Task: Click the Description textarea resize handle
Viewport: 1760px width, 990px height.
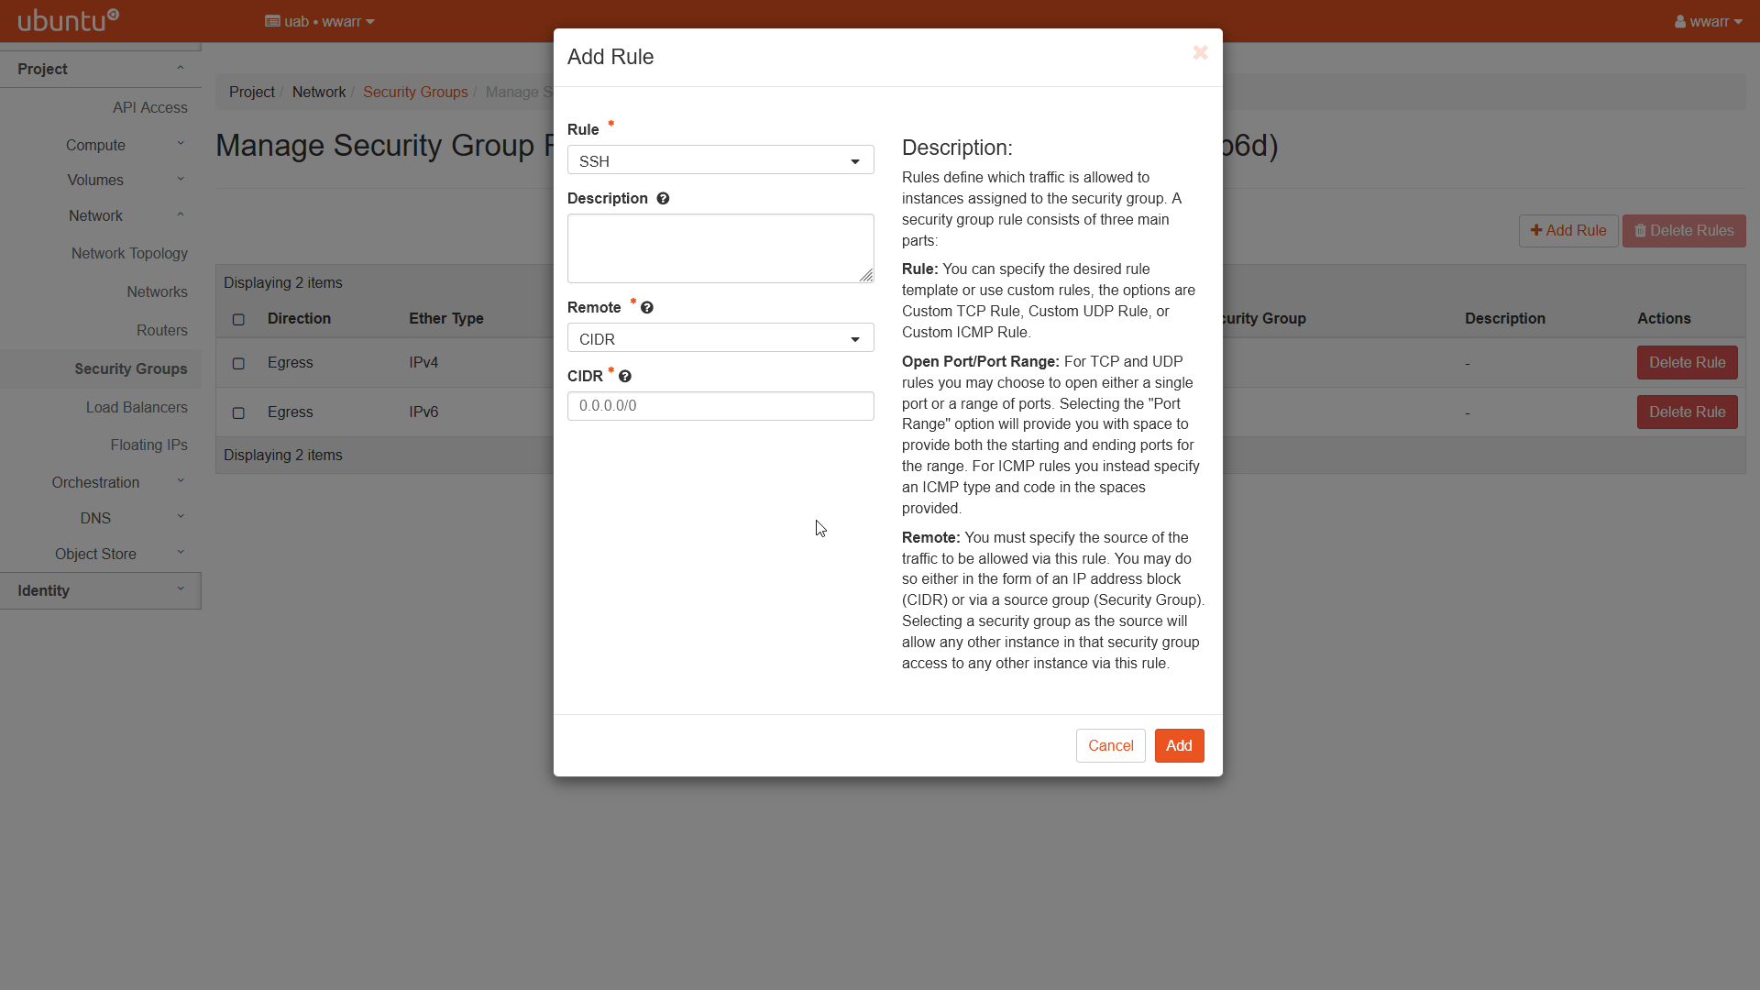Action: [866, 275]
